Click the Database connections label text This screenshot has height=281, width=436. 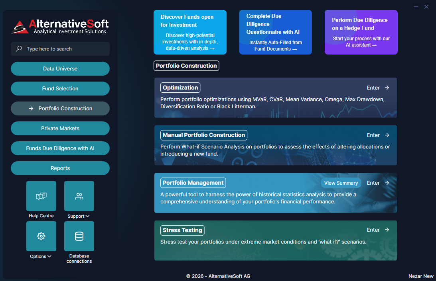(79, 259)
